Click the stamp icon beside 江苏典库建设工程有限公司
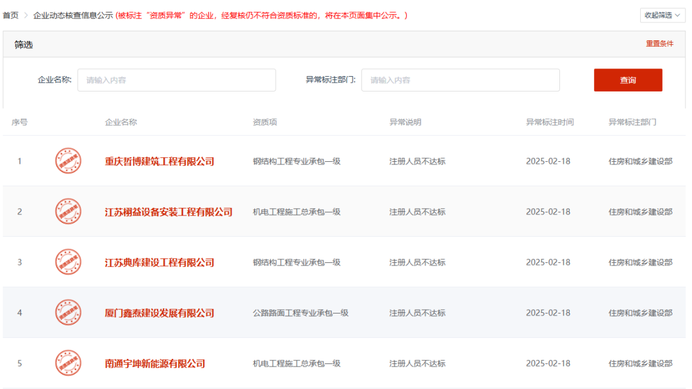692x389 pixels. click(68, 262)
